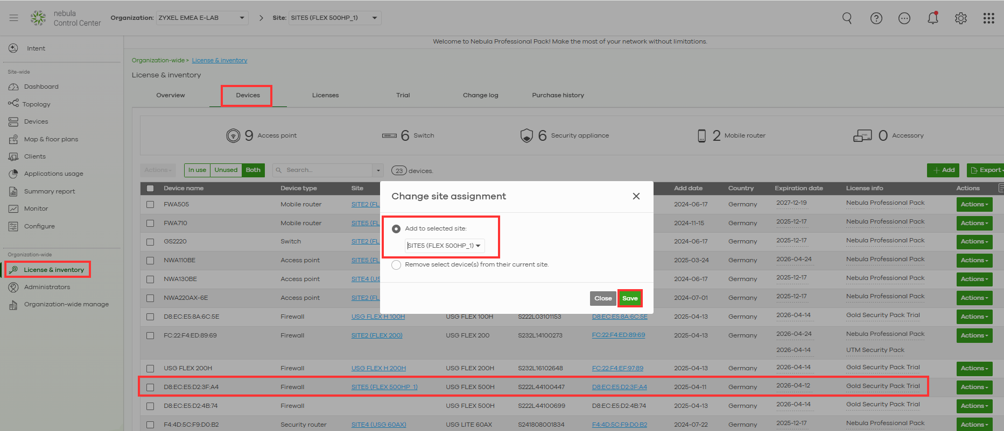Image resolution: width=1004 pixels, height=431 pixels.
Task: Open the settings gear icon
Action: pyautogui.click(x=960, y=18)
